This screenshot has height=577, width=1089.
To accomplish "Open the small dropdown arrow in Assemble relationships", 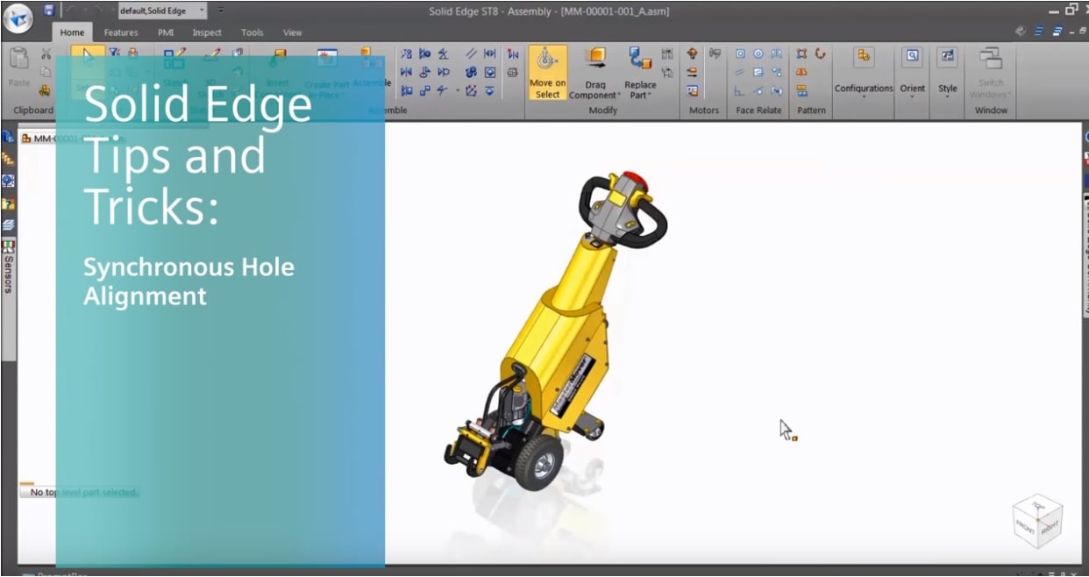I will click(x=458, y=90).
